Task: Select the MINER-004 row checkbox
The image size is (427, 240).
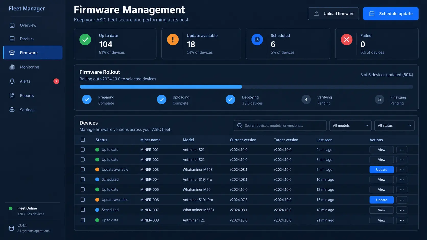Action: [83, 179]
